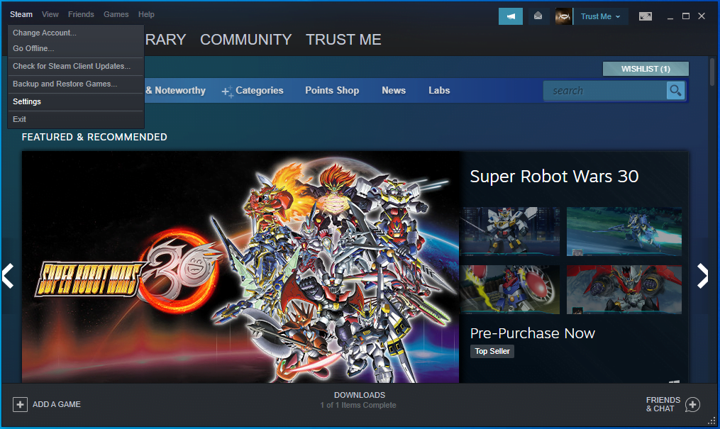The image size is (720, 429).
Task: Open Friends & Chat bubble icon
Action: 692,404
